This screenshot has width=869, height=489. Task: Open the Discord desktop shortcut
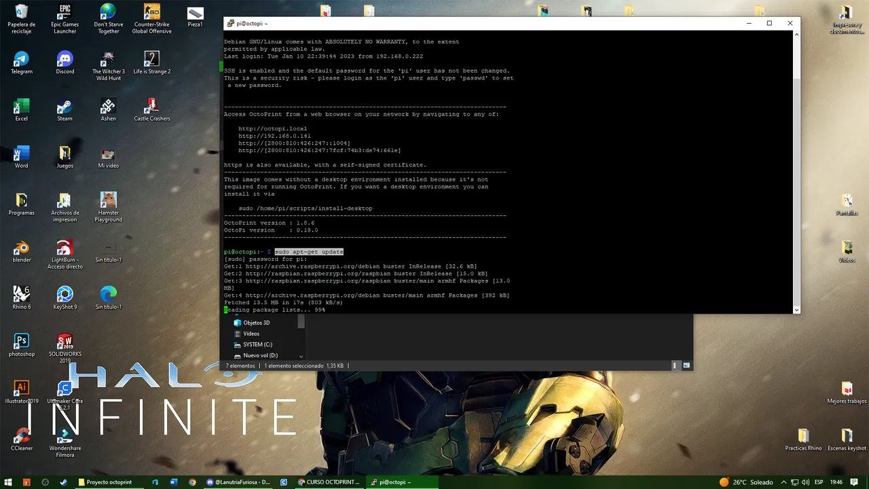pyautogui.click(x=64, y=62)
